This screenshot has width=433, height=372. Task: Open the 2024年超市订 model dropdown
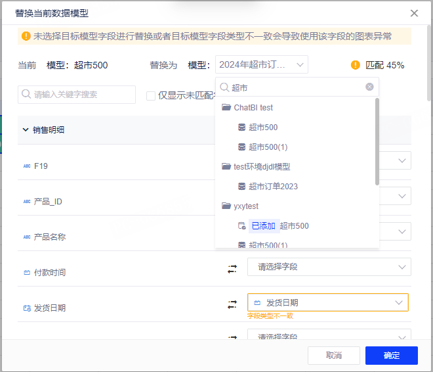pos(261,64)
